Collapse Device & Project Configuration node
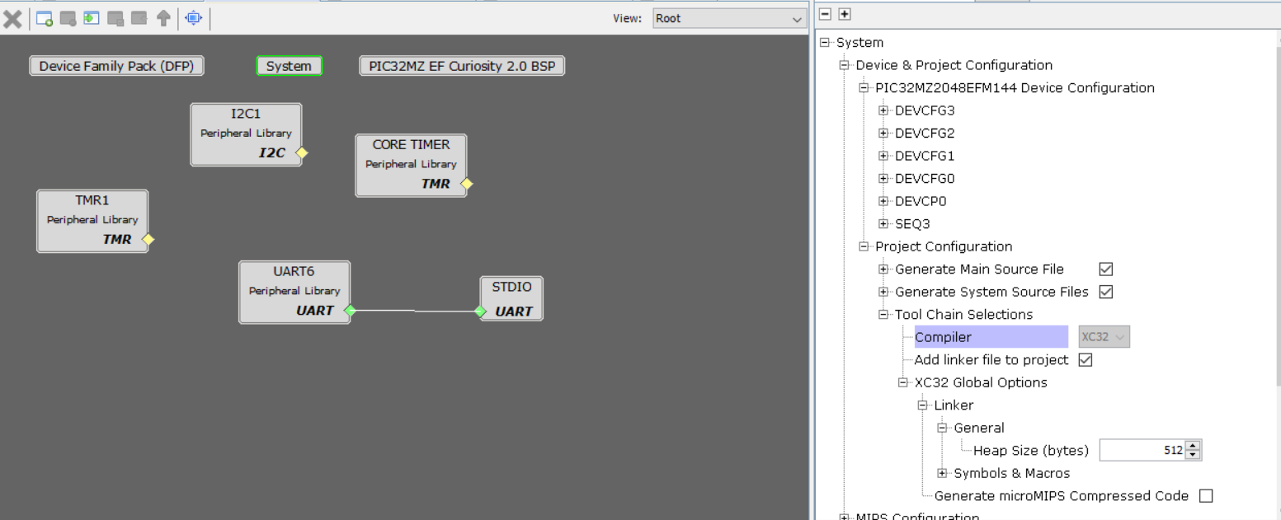The image size is (1281, 520). pos(844,65)
